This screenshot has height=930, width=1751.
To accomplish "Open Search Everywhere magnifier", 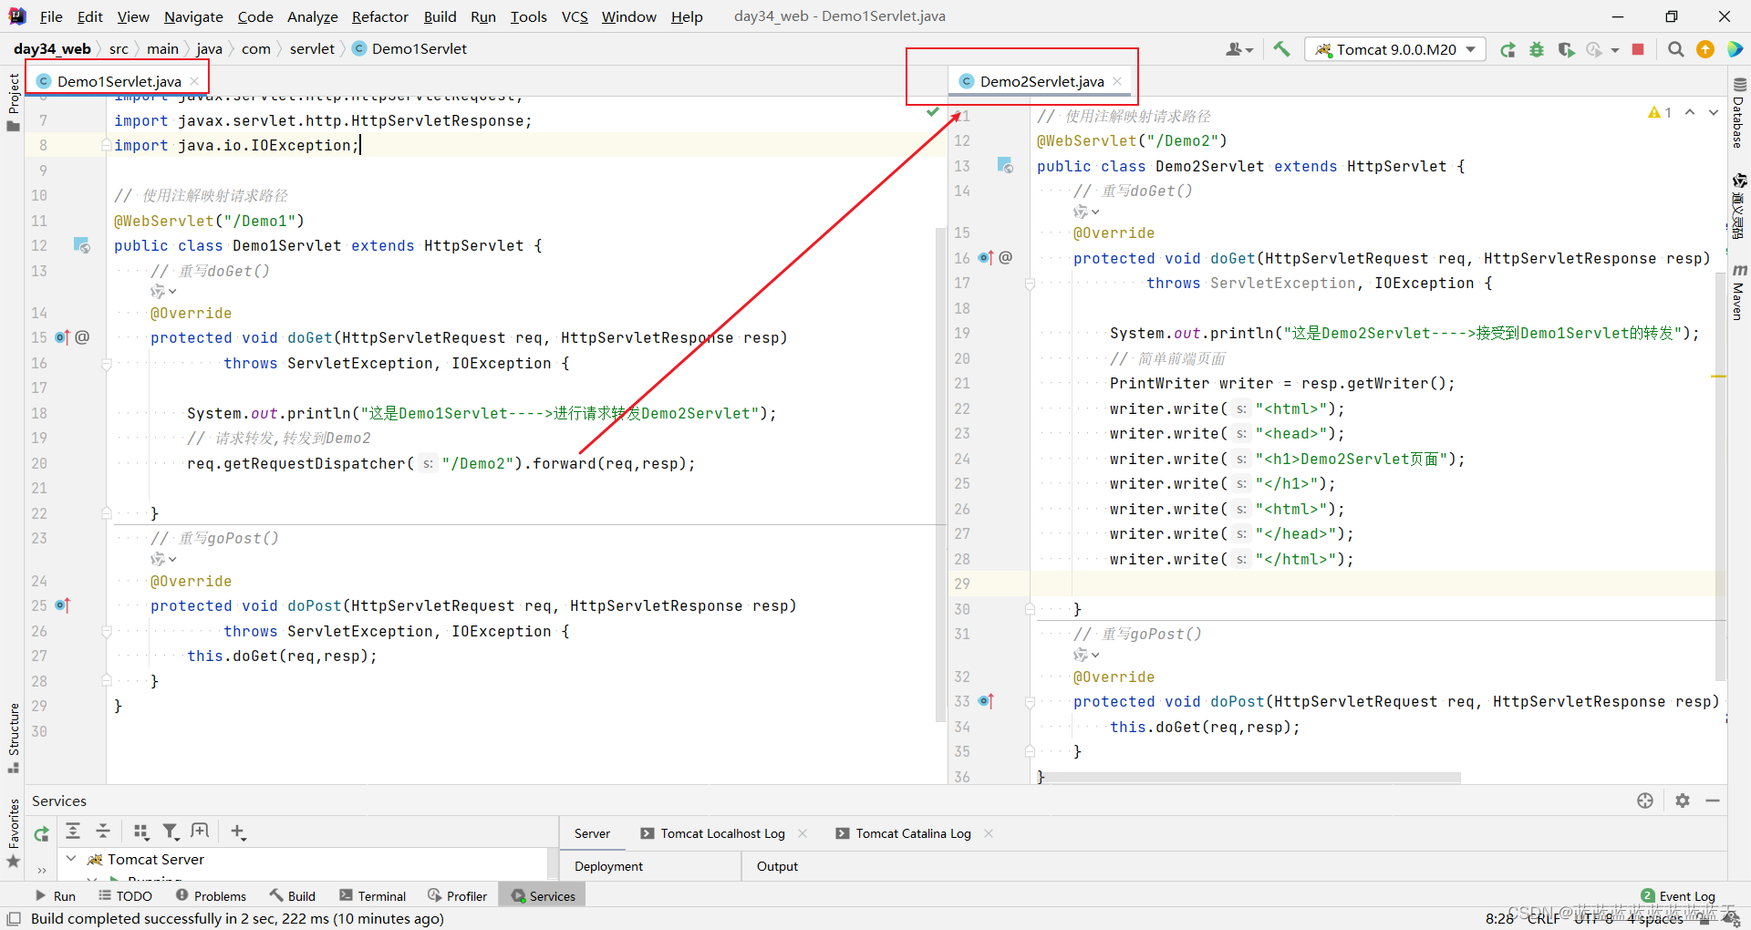I will pyautogui.click(x=1675, y=49).
